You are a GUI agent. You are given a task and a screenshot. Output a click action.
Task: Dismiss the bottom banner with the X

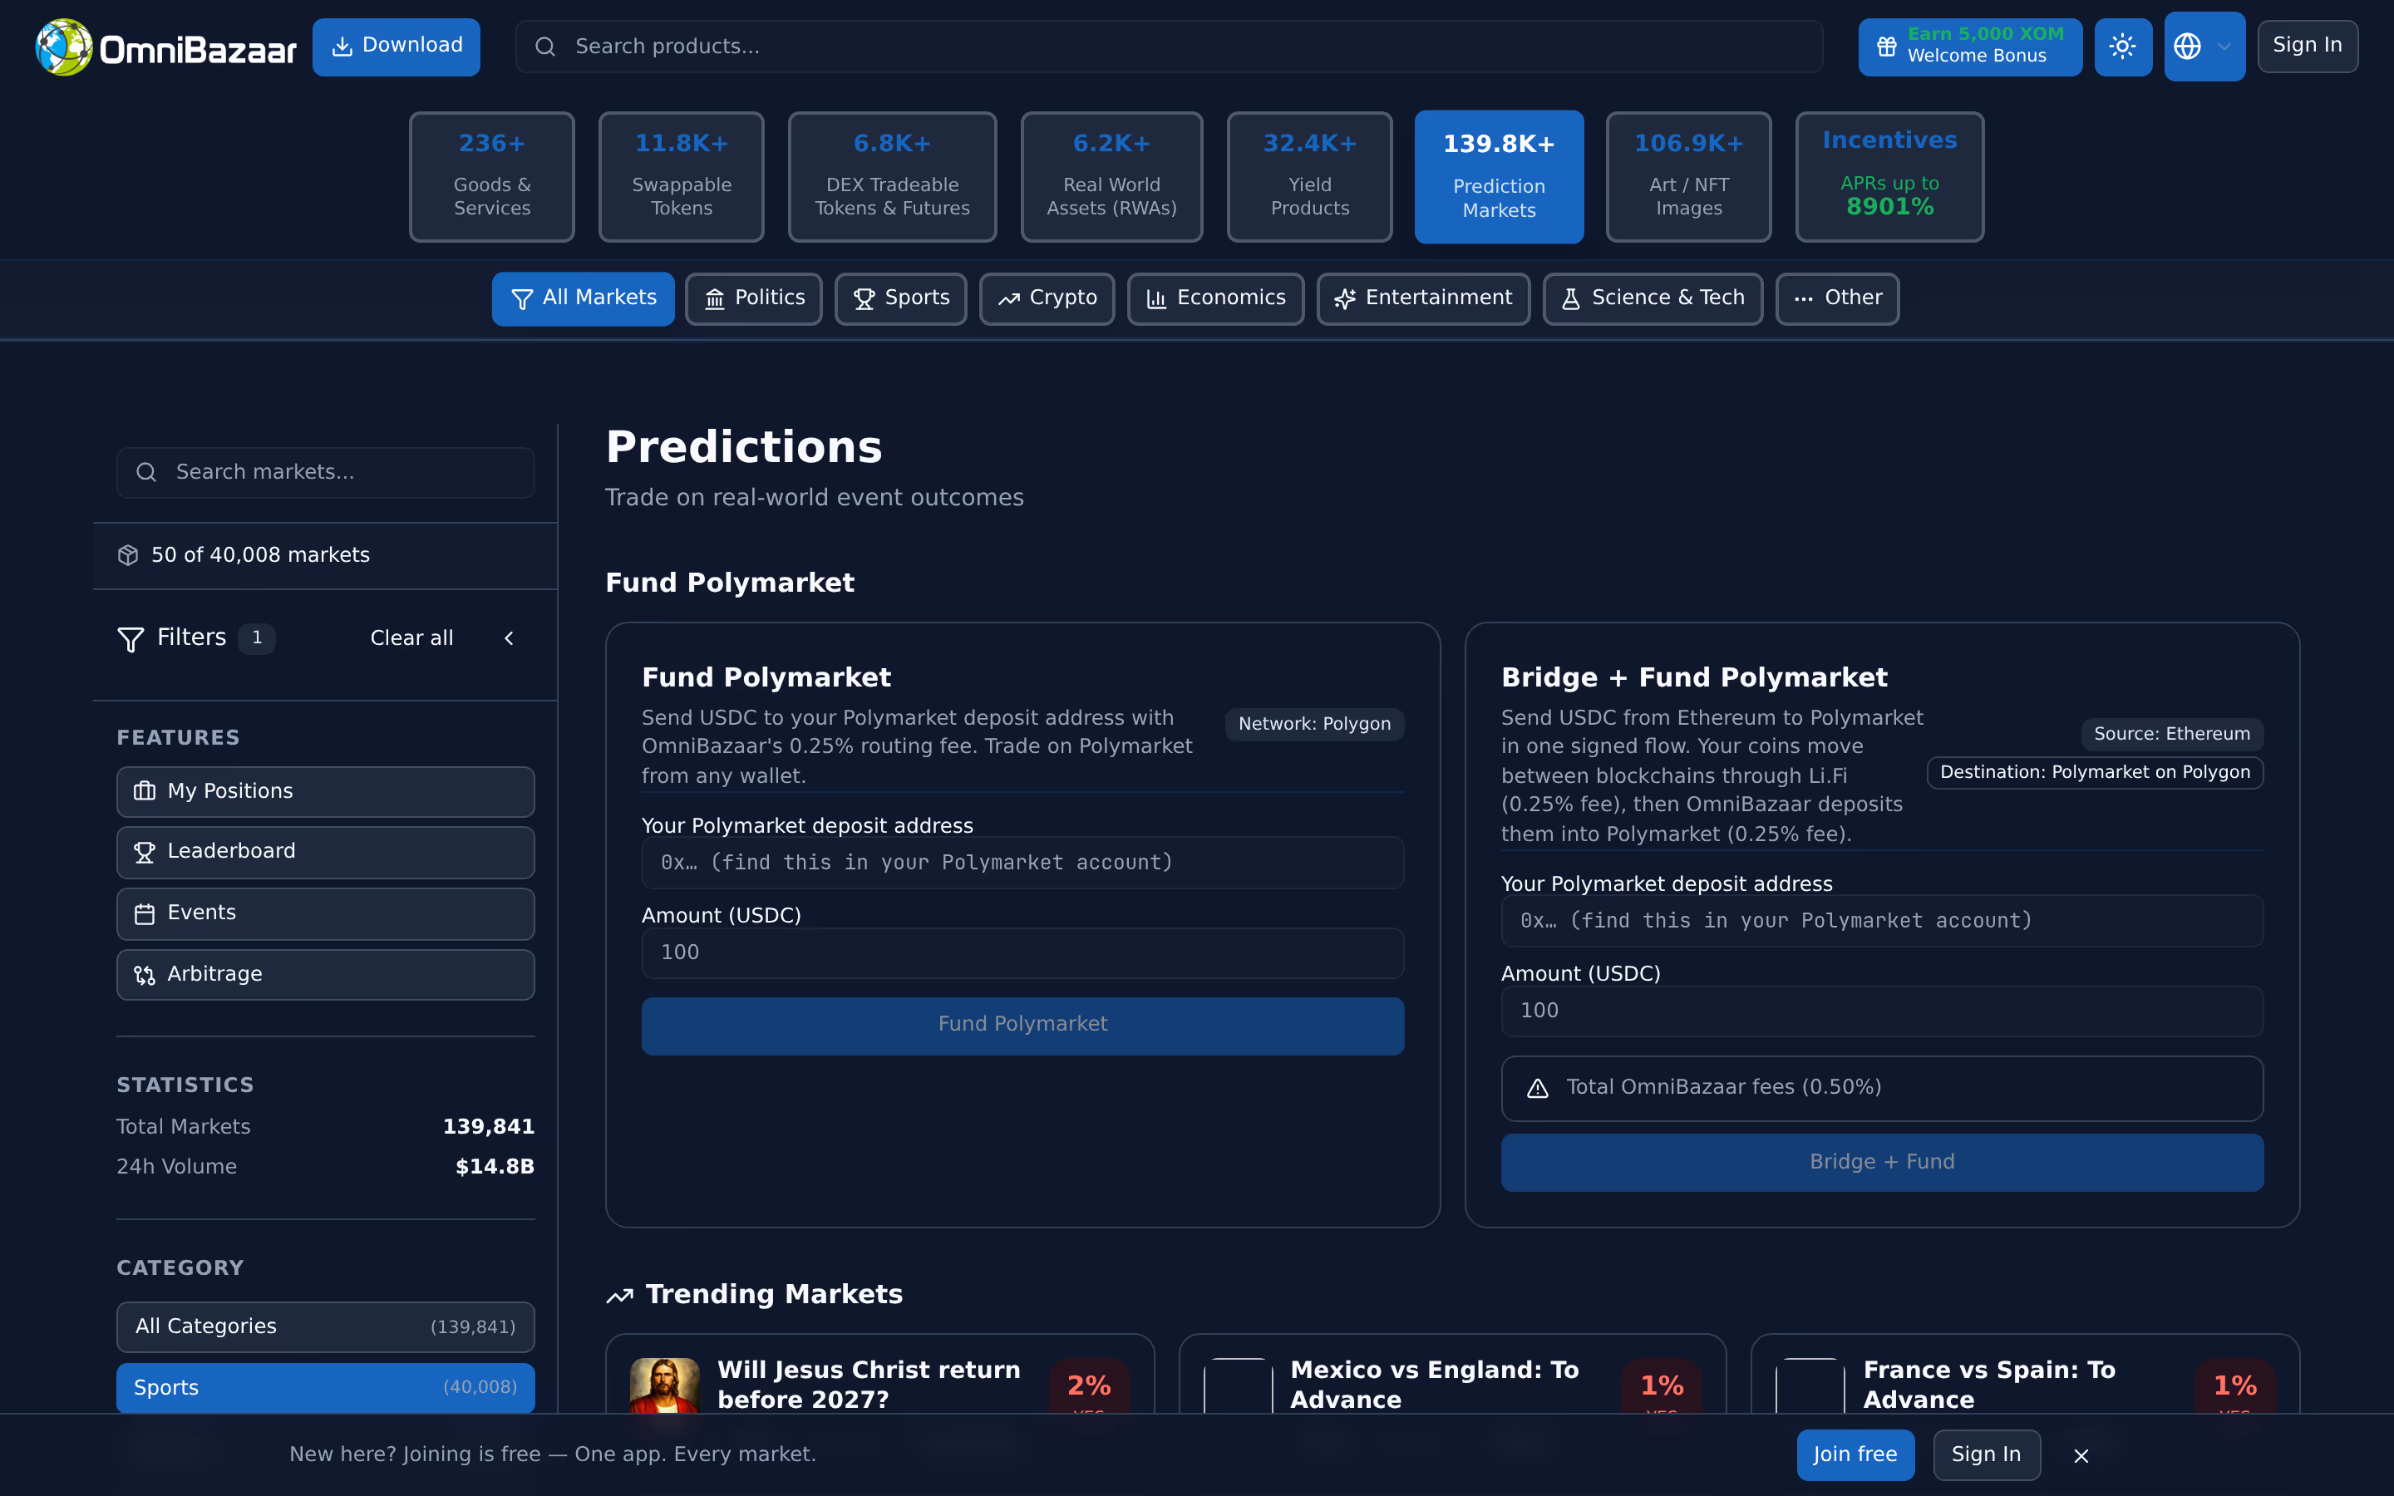[2081, 1455]
